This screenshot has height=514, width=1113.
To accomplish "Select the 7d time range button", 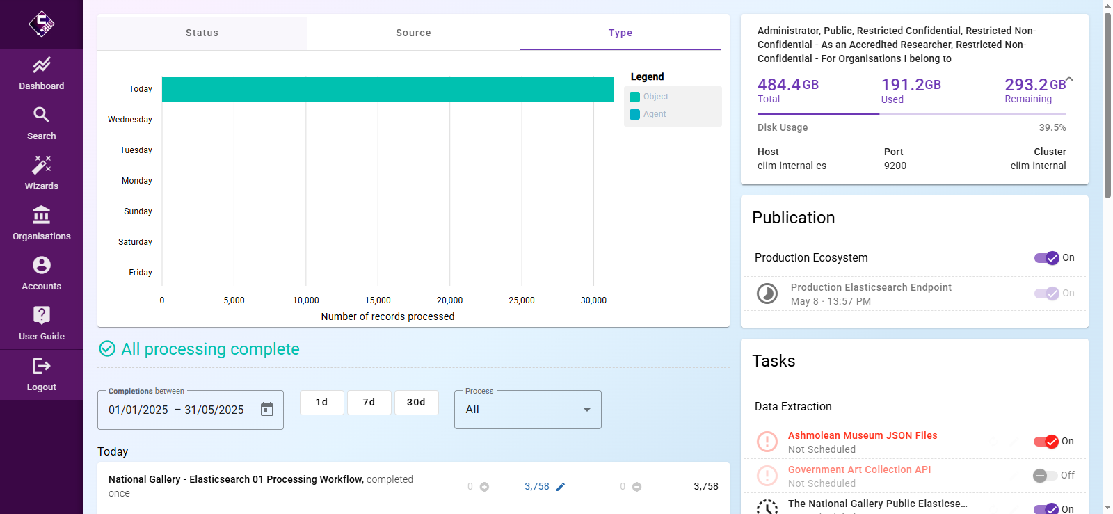I will coord(369,403).
